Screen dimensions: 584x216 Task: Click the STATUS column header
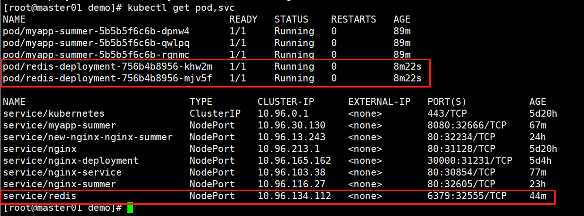(291, 20)
